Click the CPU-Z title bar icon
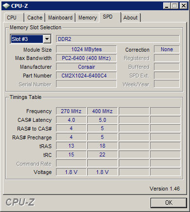The width and height of the screenshot is (190, 212). tap(6, 6)
